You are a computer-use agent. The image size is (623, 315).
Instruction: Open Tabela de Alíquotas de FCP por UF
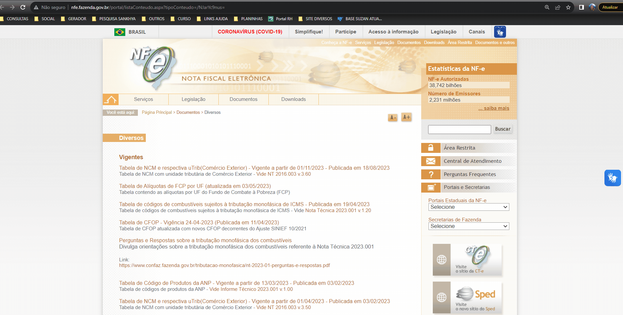(x=195, y=186)
